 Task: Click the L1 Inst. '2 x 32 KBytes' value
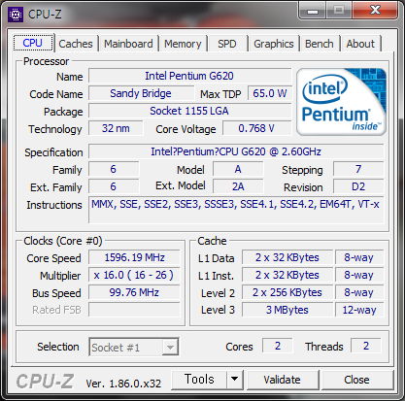(x=287, y=275)
